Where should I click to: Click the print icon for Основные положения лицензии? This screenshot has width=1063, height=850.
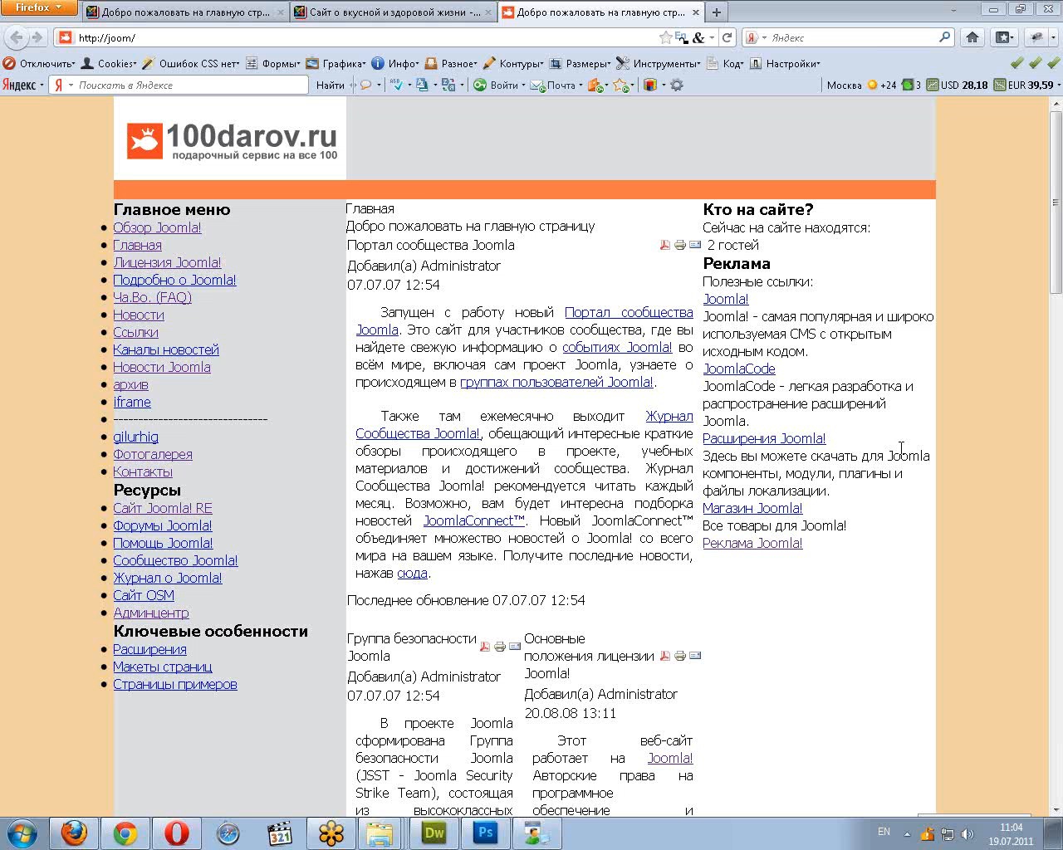point(679,656)
